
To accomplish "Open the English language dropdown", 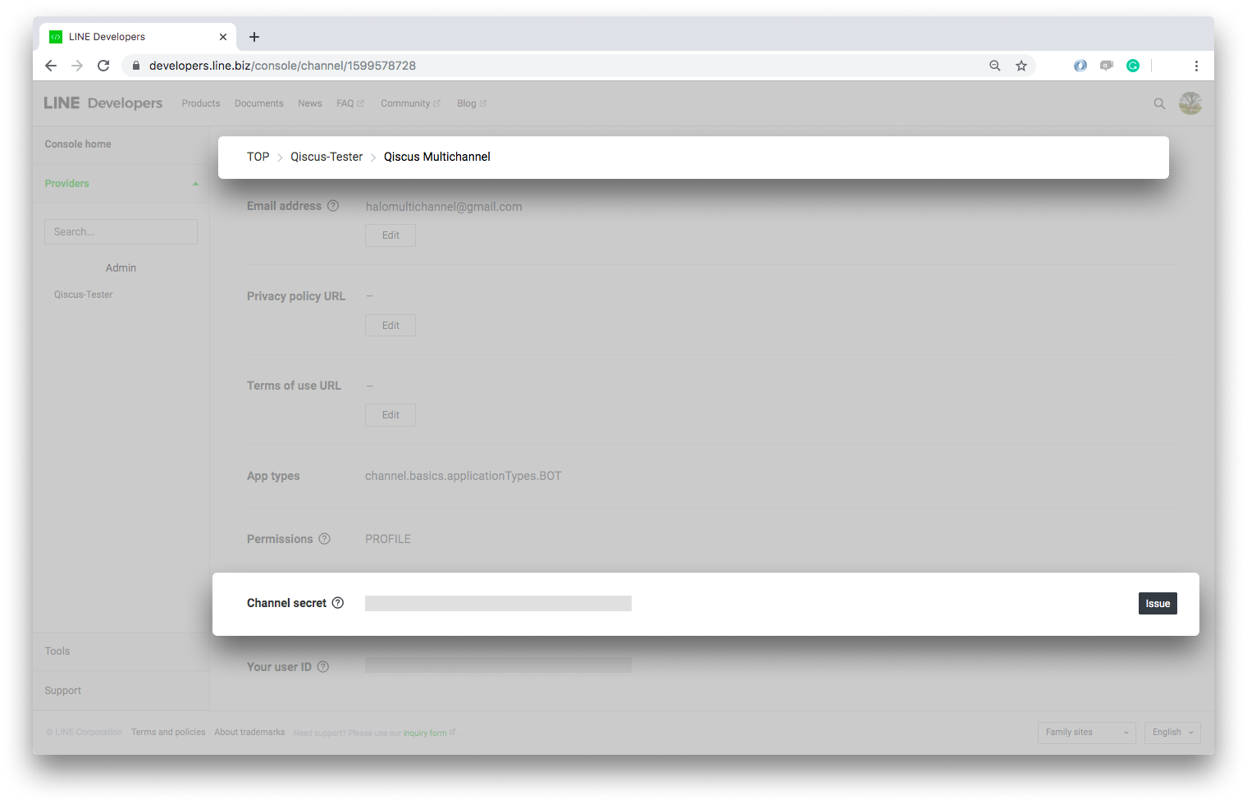I will 1172,733.
